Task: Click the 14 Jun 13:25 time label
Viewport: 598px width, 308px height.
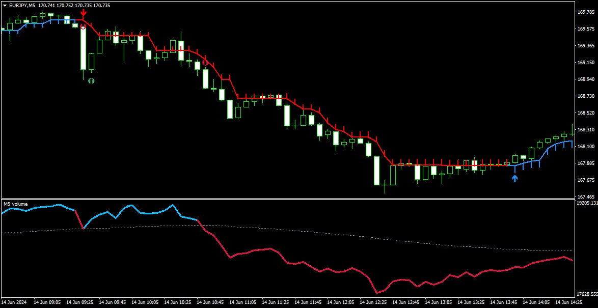Action: pos(472,302)
